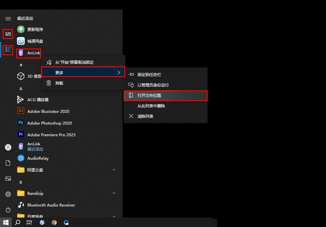Click the A letter group header
This screenshot has width=326, height=227.
click(21, 88)
